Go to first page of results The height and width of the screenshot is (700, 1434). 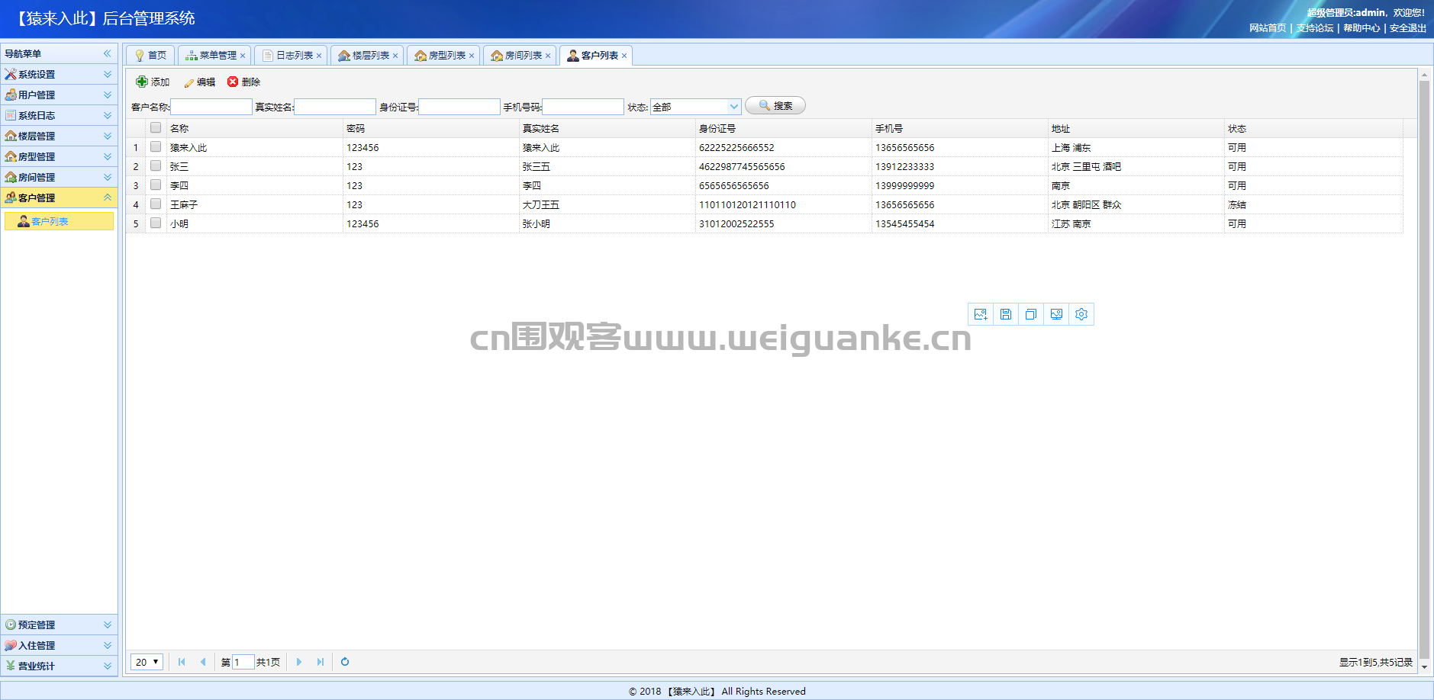pos(182,662)
